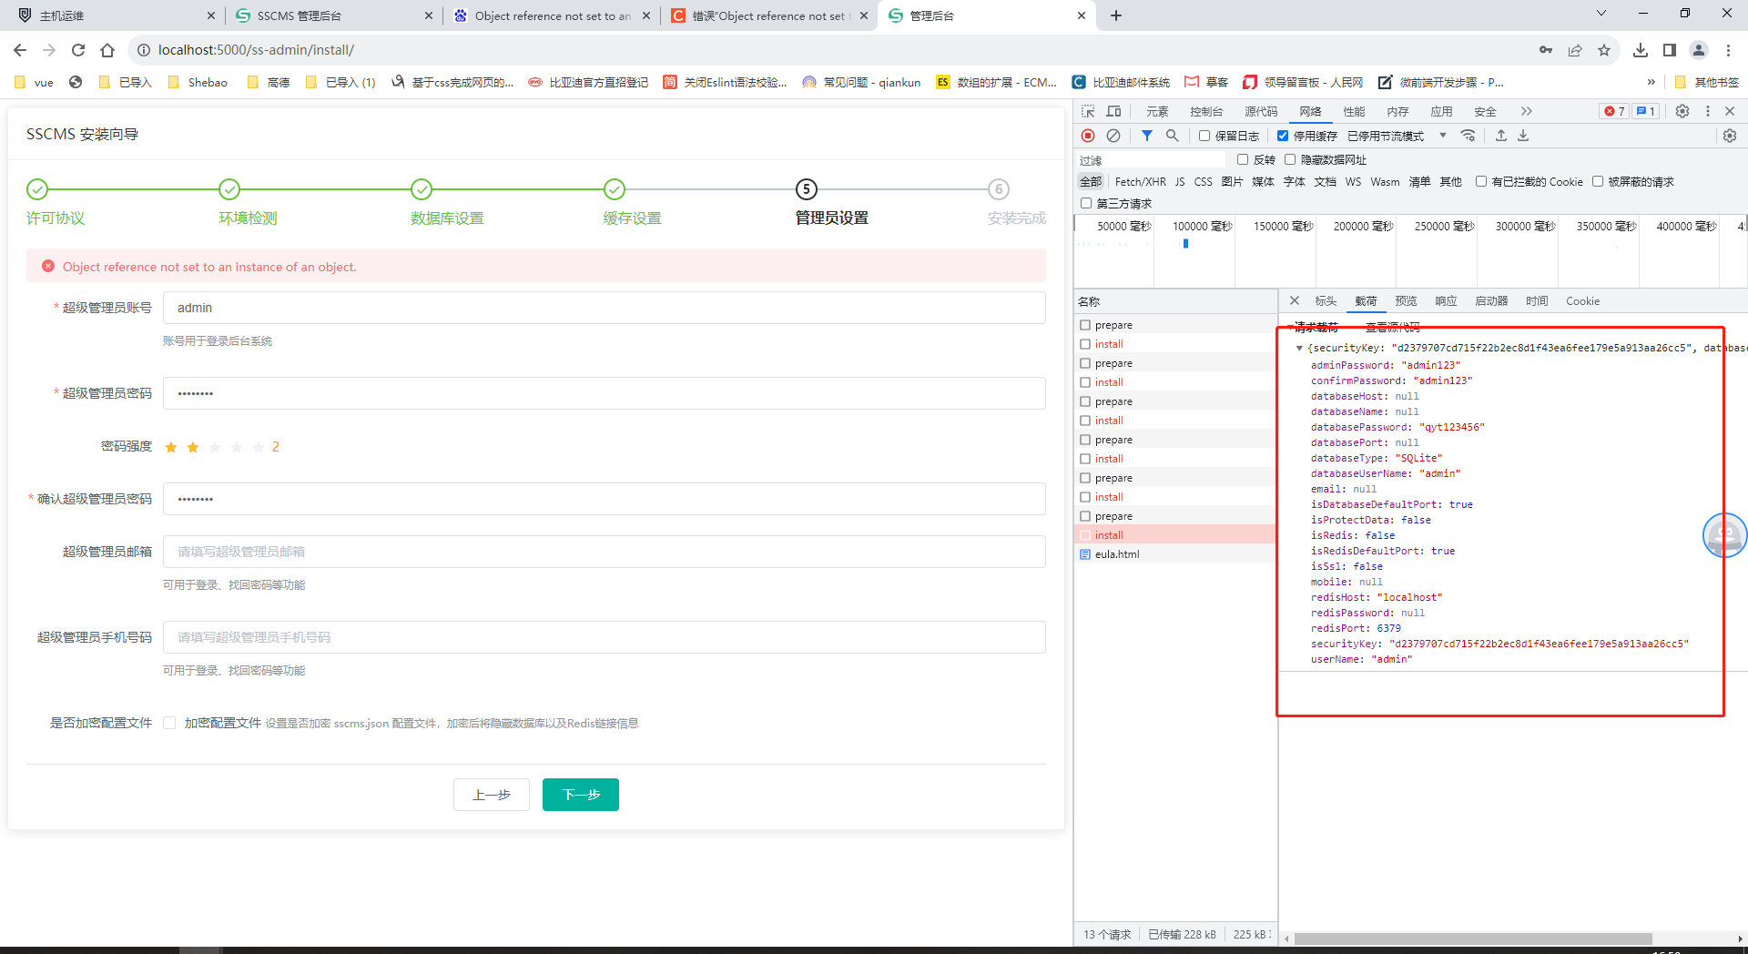
Task: Enable the 保留日志 checkbox
Action: point(1204,136)
